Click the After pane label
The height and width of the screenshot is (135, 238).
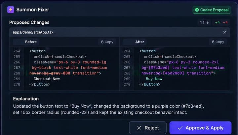click(x=139, y=42)
